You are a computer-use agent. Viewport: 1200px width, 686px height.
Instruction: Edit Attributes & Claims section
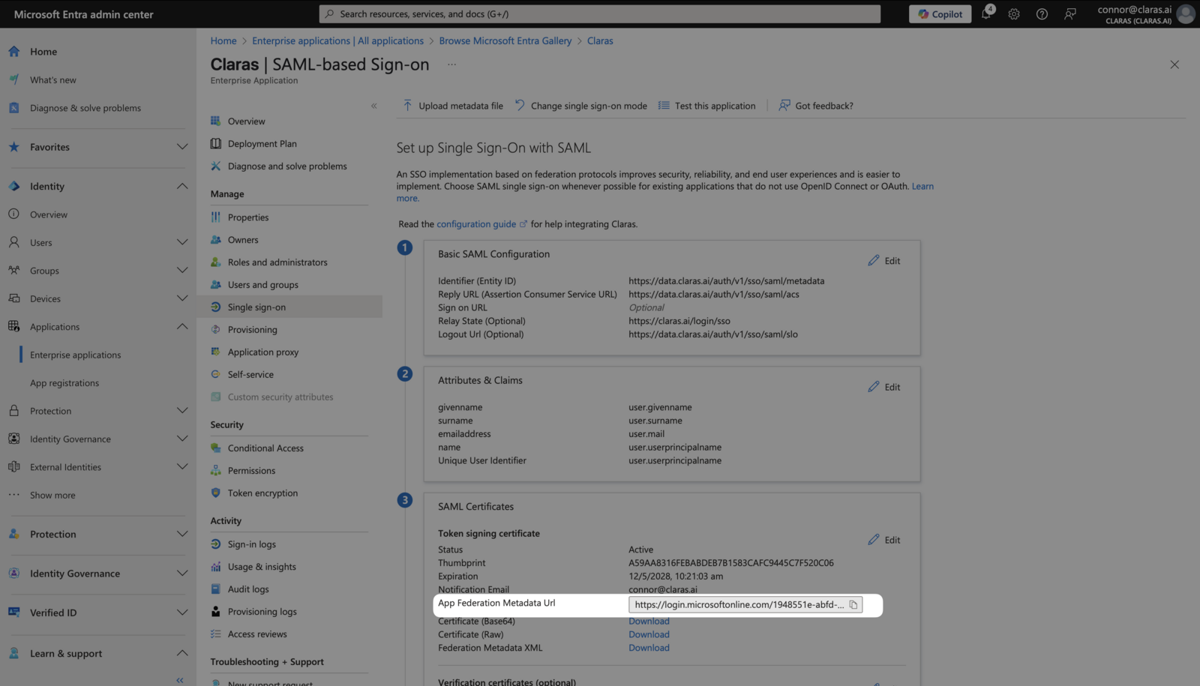click(x=884, y=387)
